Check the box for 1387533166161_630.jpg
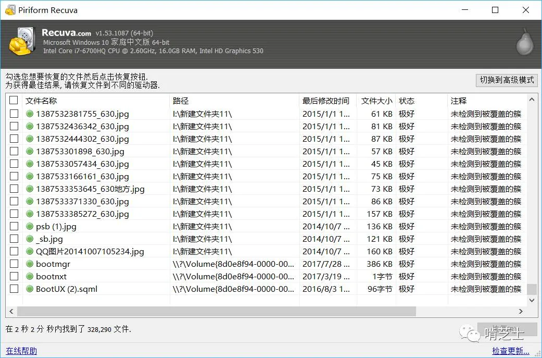Viewport: 542px width, 358px height. (14, 176)
